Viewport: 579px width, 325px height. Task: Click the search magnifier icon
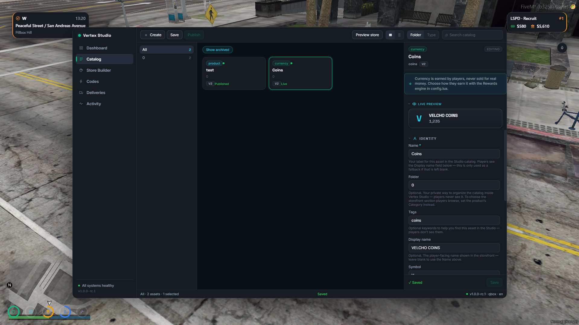(x=447, y=35)
